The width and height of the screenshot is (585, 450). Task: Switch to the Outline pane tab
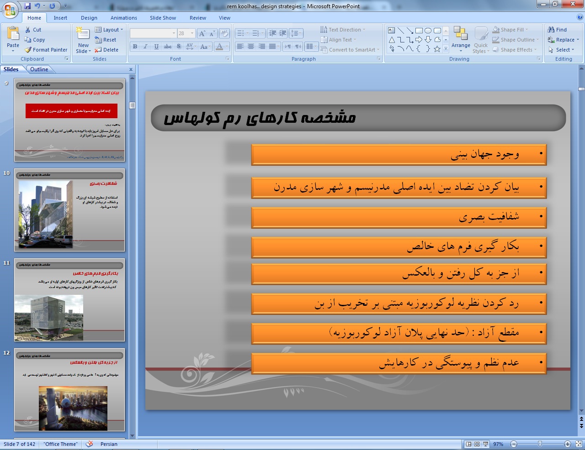(39, 69)
